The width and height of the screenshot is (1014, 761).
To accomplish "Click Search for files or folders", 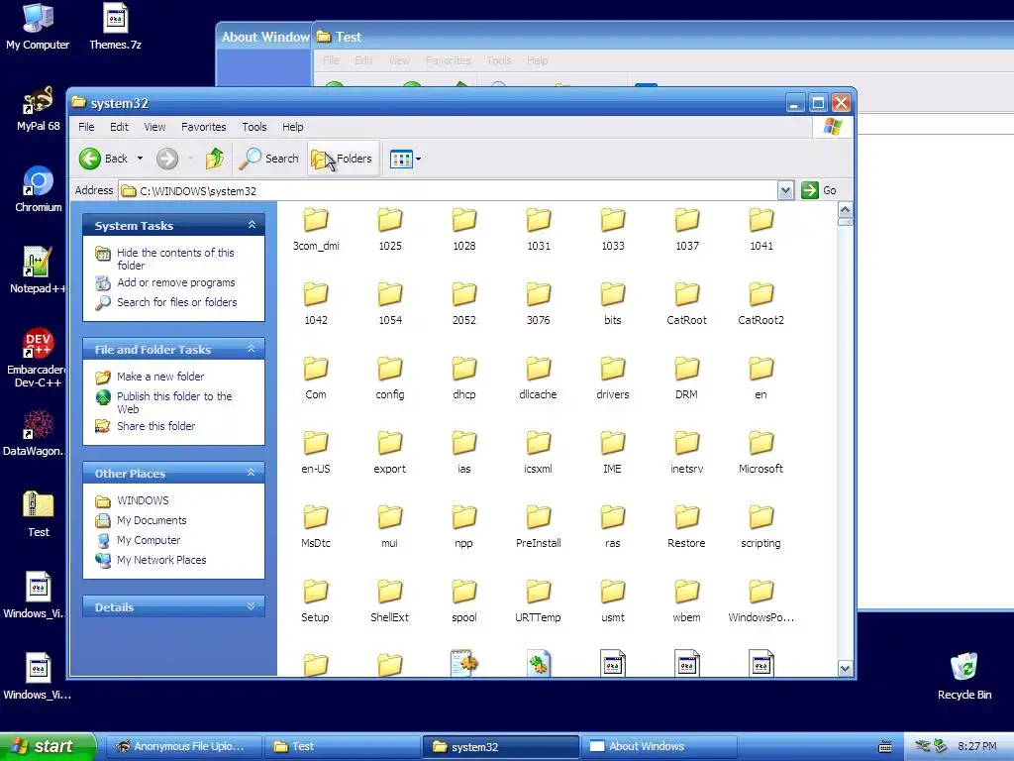I will (x=176, y=302).
